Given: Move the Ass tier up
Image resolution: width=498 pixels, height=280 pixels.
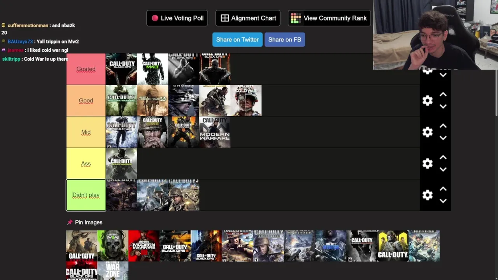Looking at the screenshot, I should point(443,157).
